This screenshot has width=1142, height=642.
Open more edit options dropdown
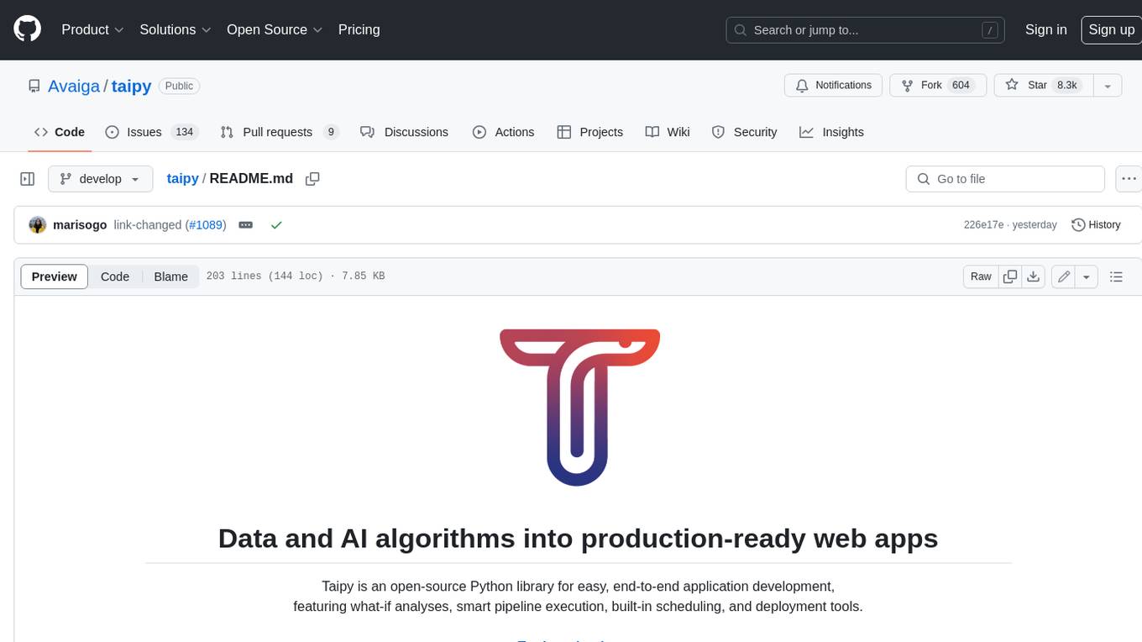tap(1087, 276)
